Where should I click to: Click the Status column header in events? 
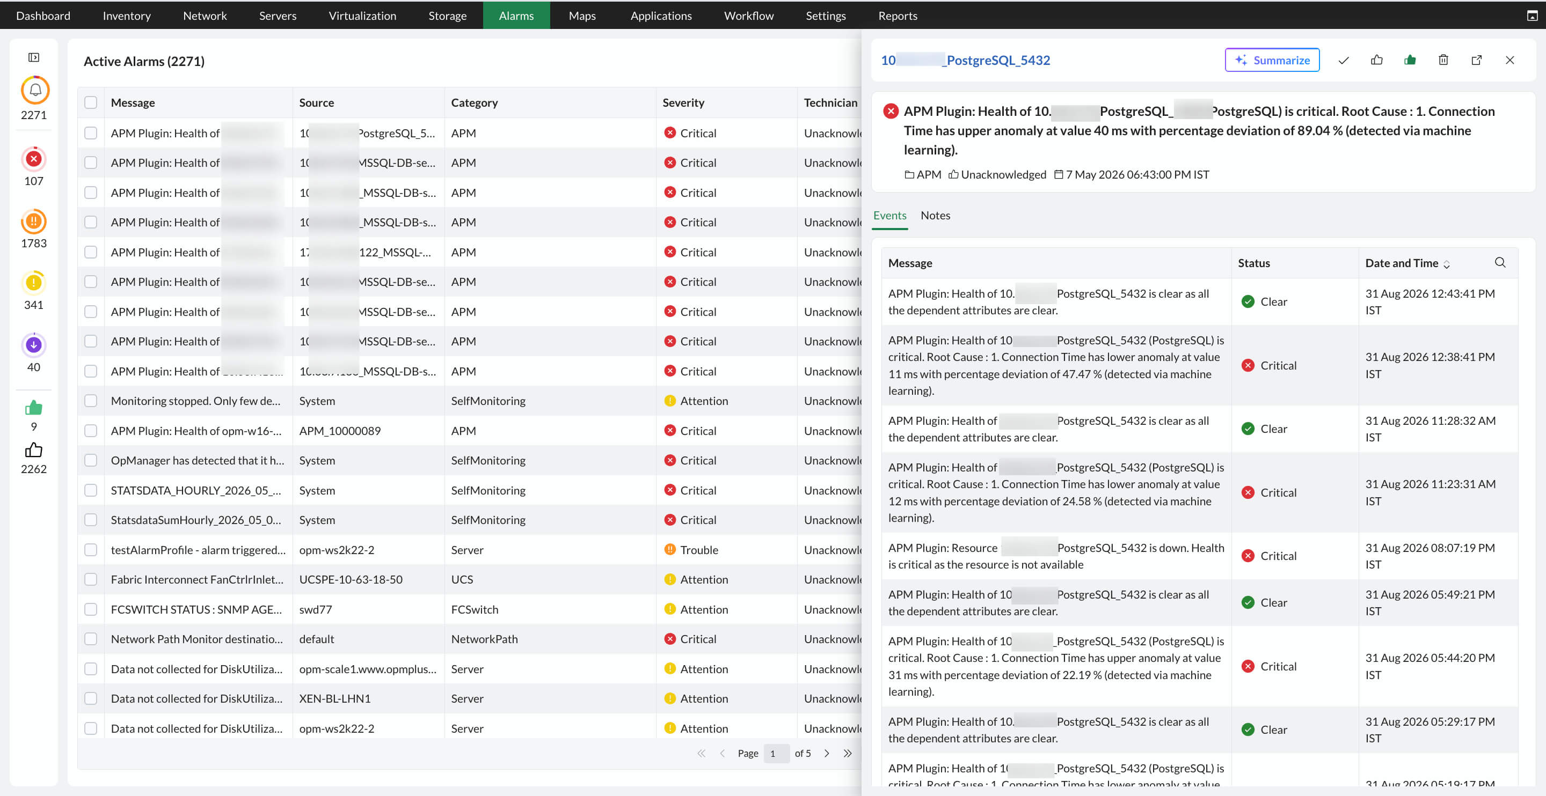tap(1254, 263)
